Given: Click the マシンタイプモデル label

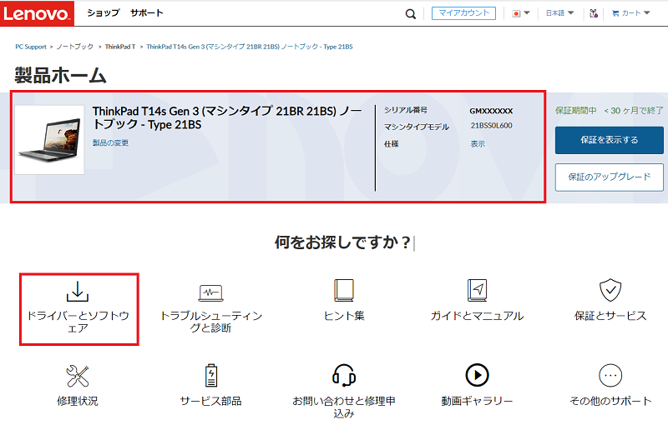Looking at the screenshot, I should [417, 127].
